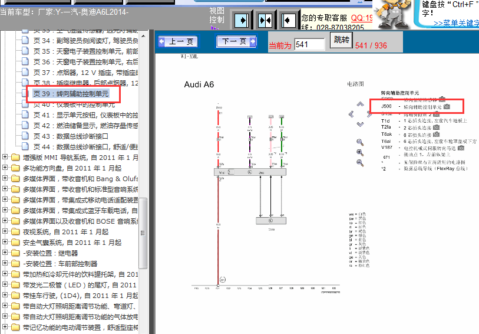Click the folder icon of 安全气囊系统

(x=15, y=243)
